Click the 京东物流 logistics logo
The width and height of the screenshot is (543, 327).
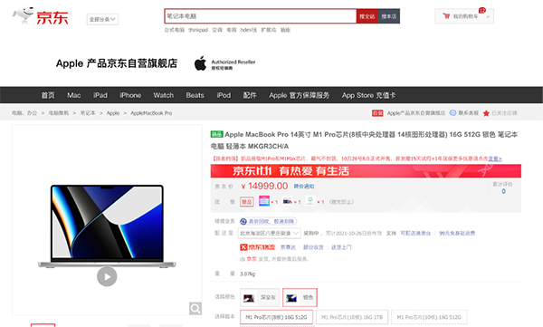257,247
